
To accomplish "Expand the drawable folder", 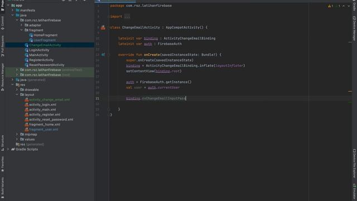I will coord(17,90).
